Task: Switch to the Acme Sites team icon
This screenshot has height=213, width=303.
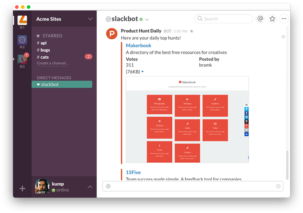Action: [x=22, y=20]
